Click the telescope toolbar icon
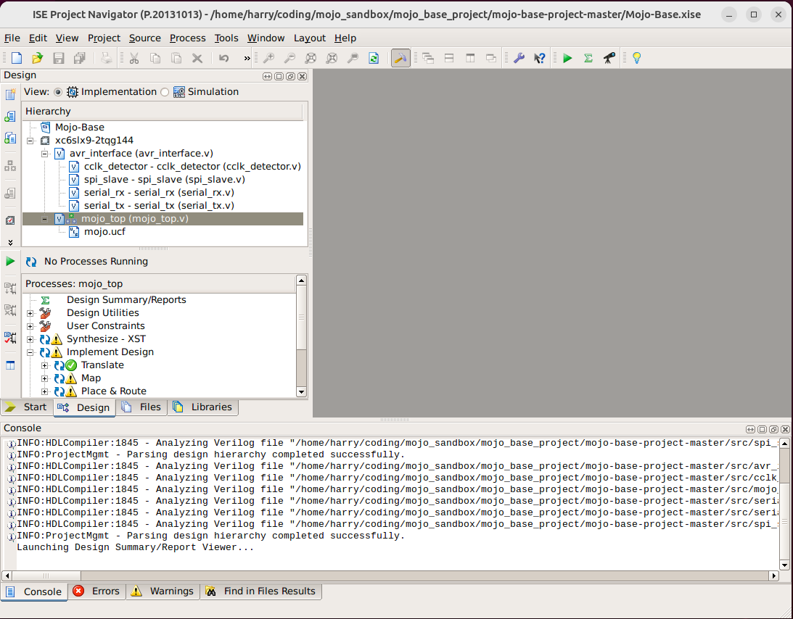793x619 pixels. (x=609, y=58)
